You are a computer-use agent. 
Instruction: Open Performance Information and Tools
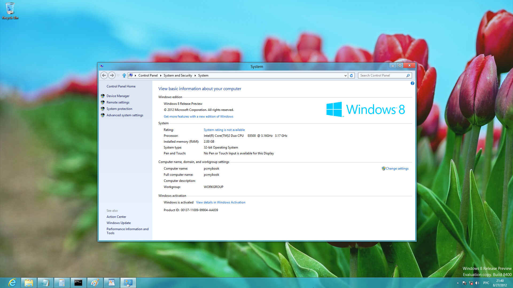pos(127,231)
